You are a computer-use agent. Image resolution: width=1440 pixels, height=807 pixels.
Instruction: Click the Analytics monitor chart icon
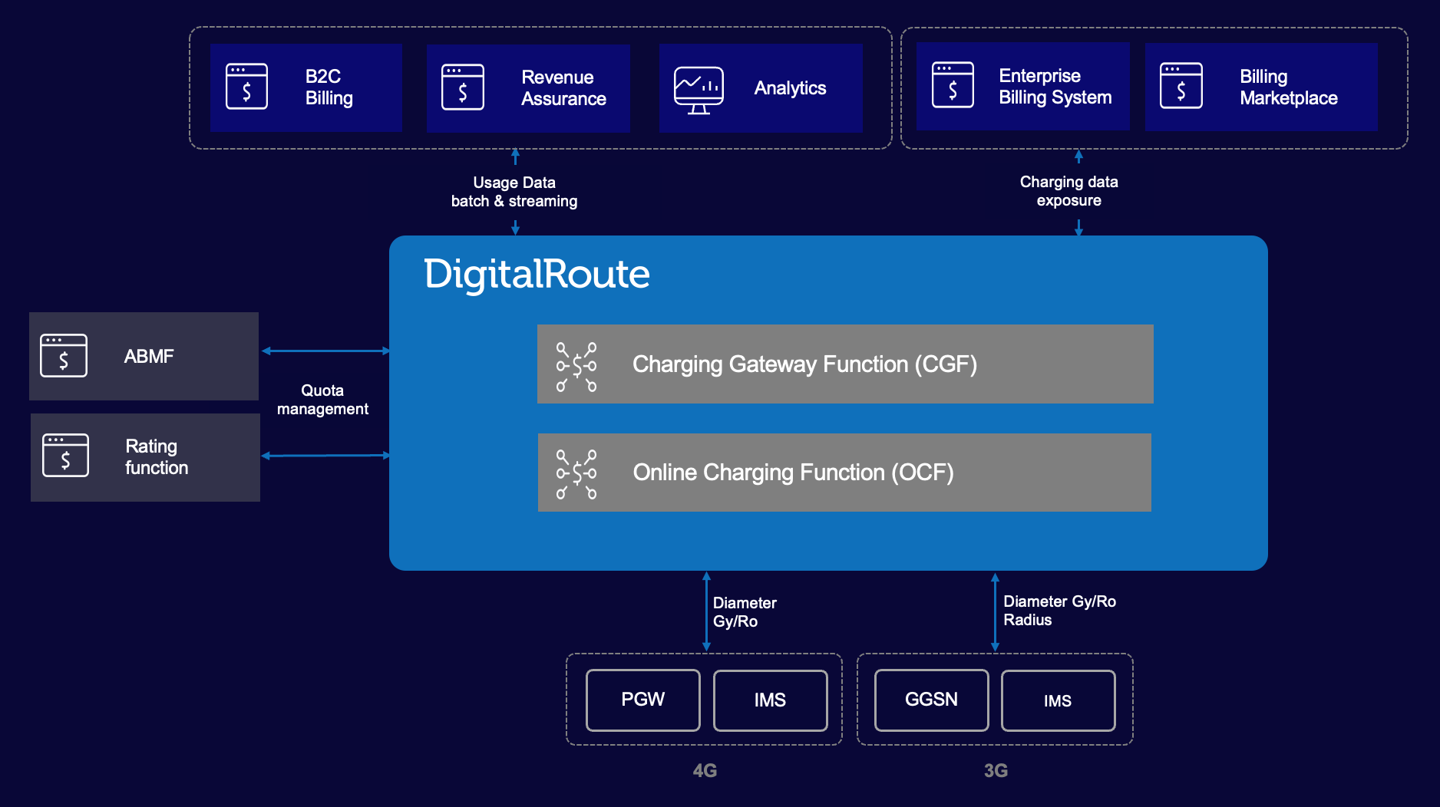[x=699, y=91]
